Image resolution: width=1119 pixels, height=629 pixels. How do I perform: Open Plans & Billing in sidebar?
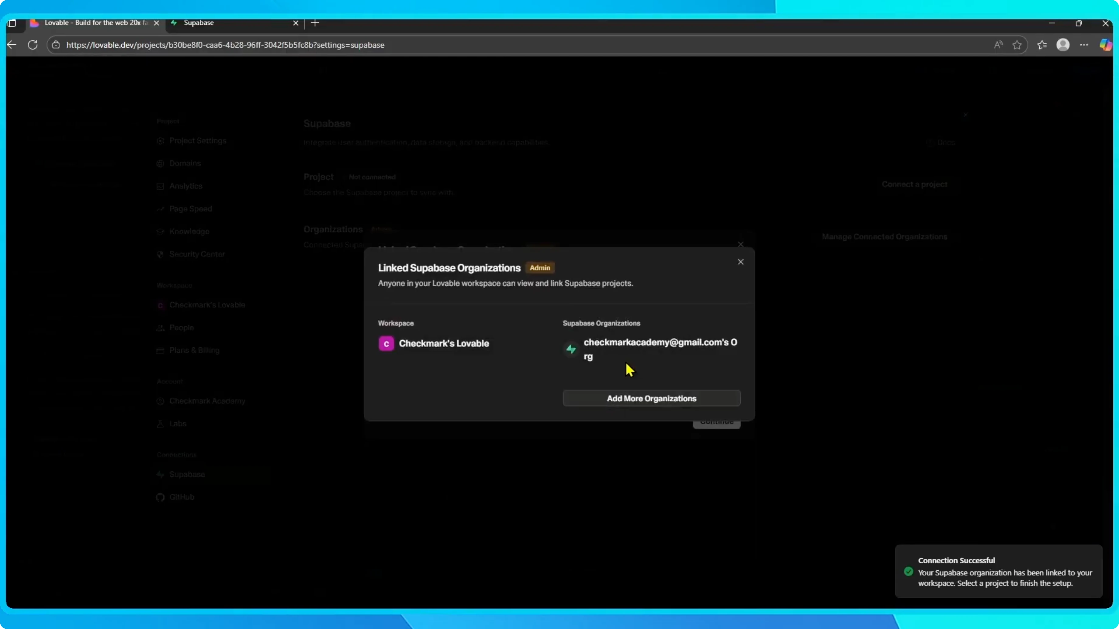click(188, 350)
